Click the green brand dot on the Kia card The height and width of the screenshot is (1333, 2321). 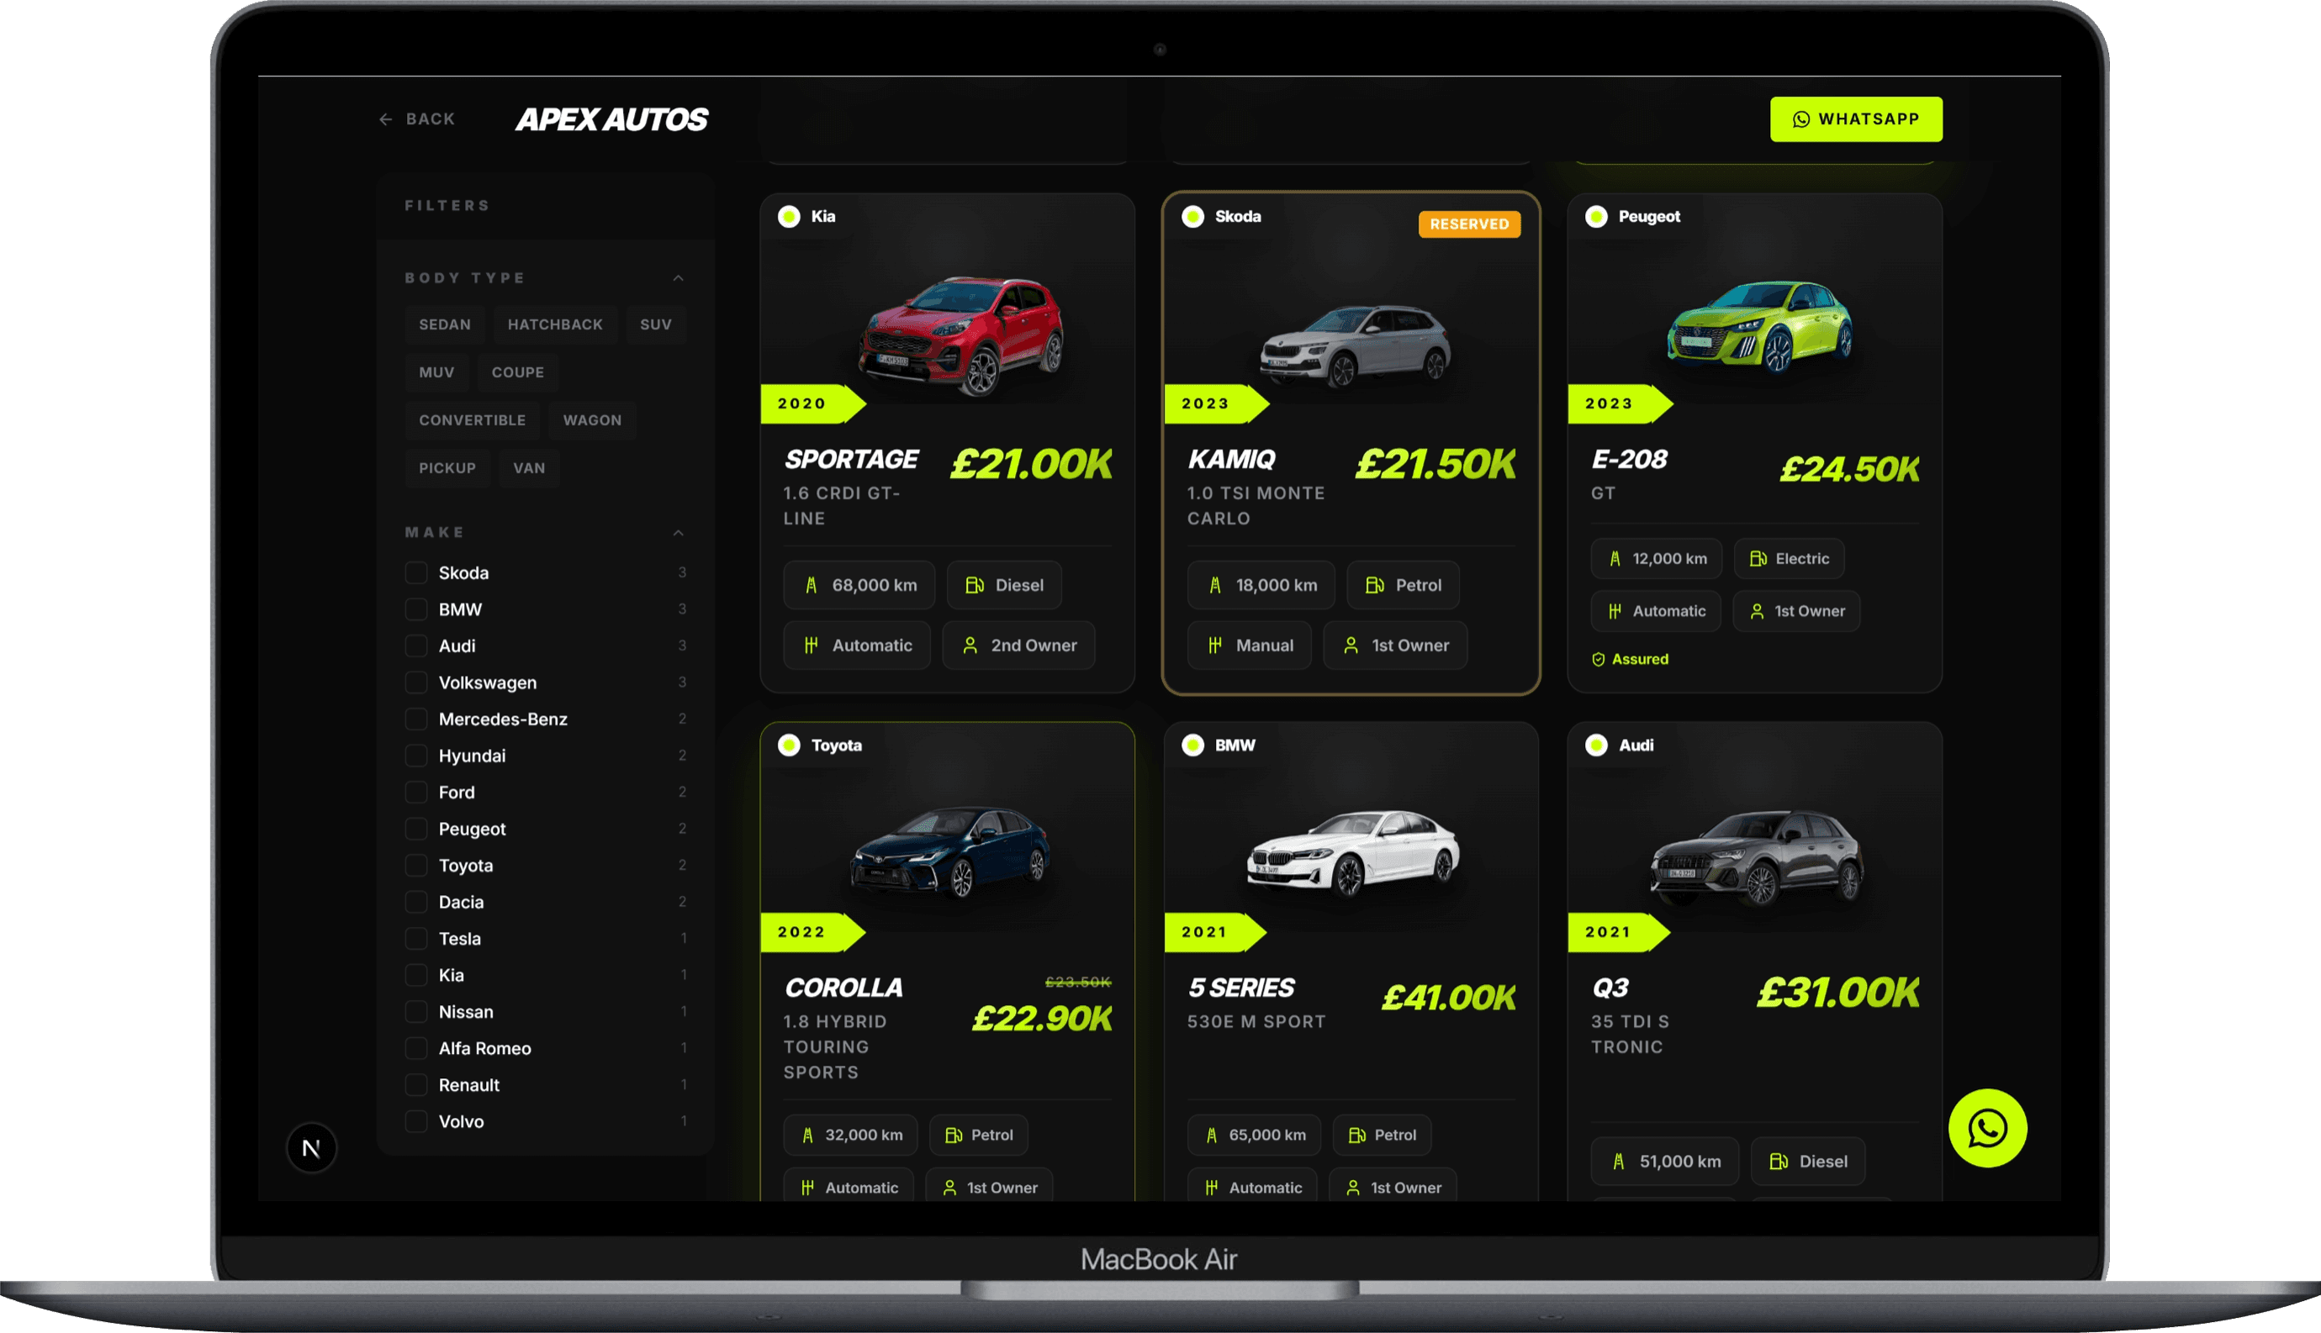pos(789,216)
